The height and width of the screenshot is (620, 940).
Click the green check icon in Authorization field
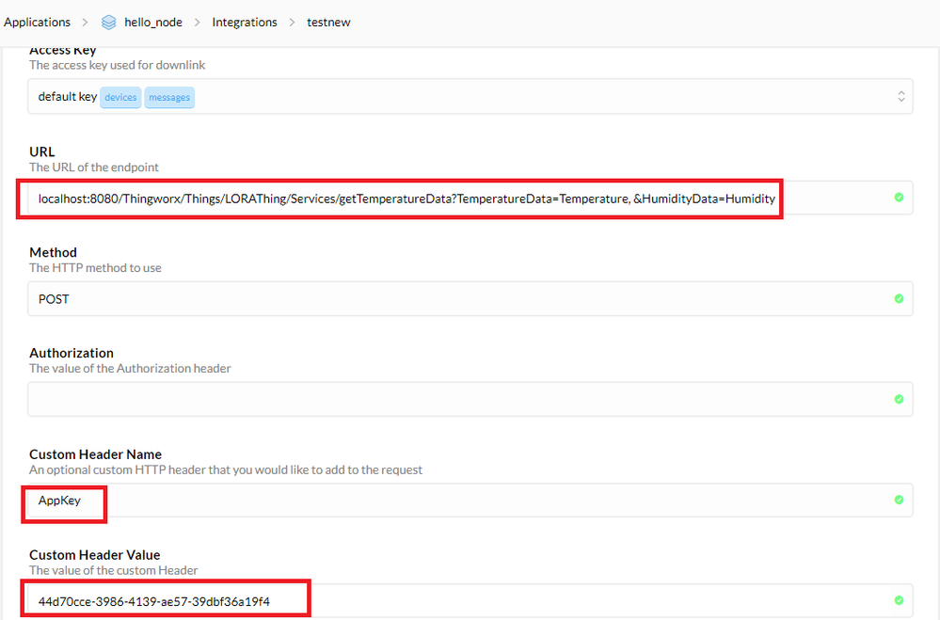[x=899, y=399]
